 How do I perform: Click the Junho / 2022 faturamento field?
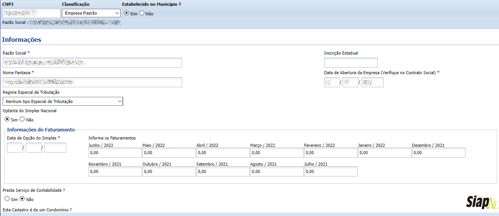pyautogui.click(x=115, y=153)
